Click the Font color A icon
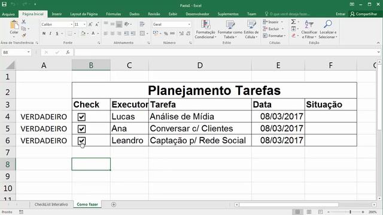 point(93,33)
